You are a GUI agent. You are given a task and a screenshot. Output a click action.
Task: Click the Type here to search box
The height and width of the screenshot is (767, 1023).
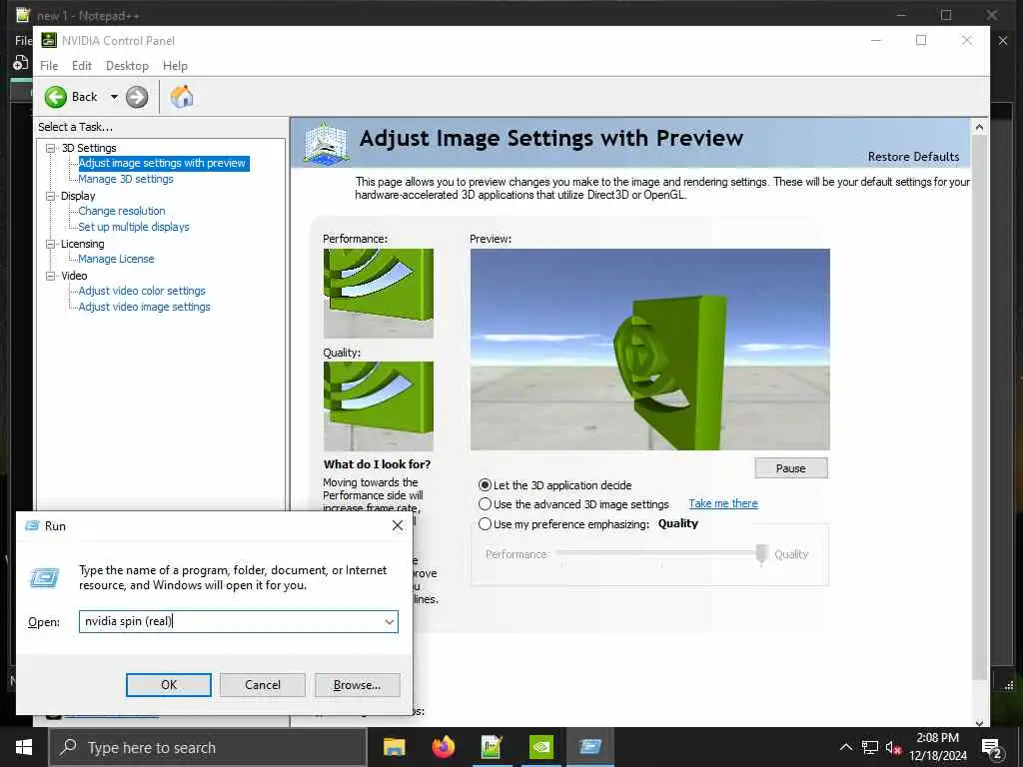pyautogui.click(x=208, y=747)
